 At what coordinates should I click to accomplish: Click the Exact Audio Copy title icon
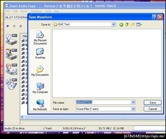(x=7, y=6)
